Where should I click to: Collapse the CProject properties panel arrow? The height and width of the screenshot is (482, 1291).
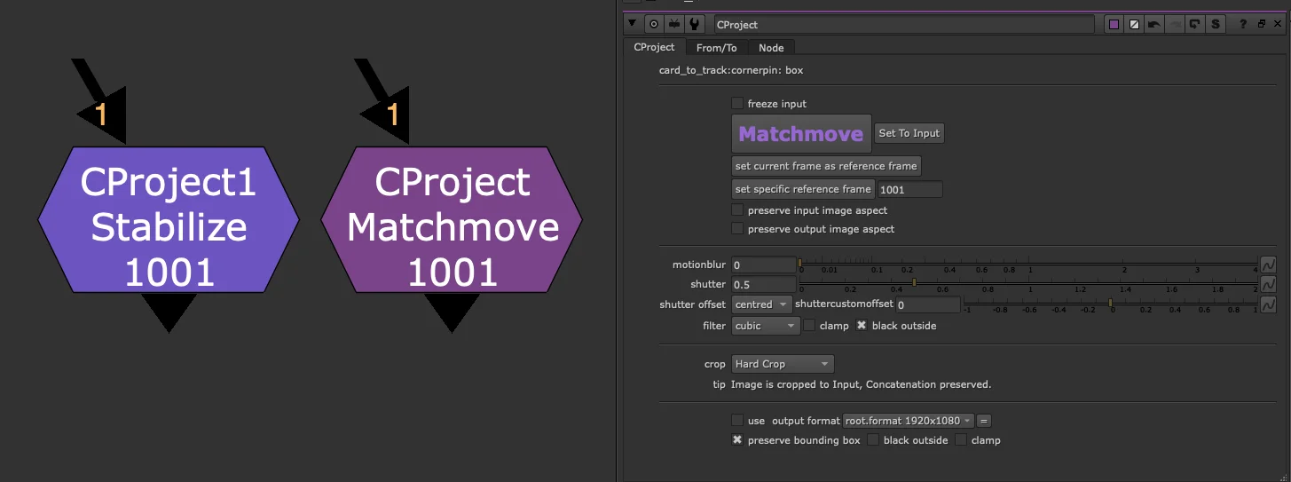pos(633,25)
